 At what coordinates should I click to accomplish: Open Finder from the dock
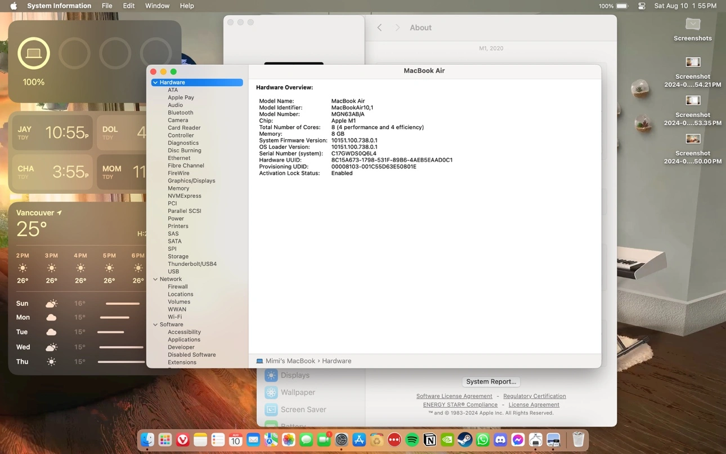(147, 440)
